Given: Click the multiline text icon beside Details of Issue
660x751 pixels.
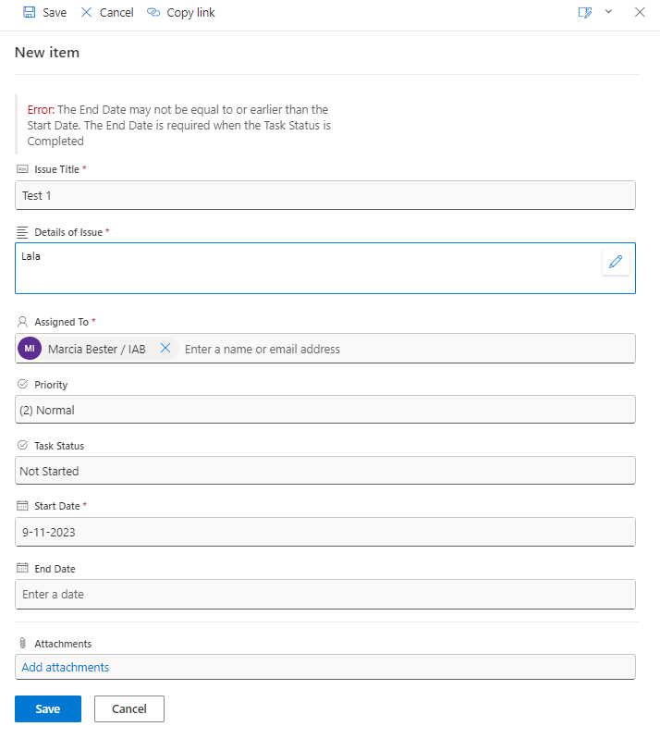Looking at the screenshot, I should click(20, 231).
